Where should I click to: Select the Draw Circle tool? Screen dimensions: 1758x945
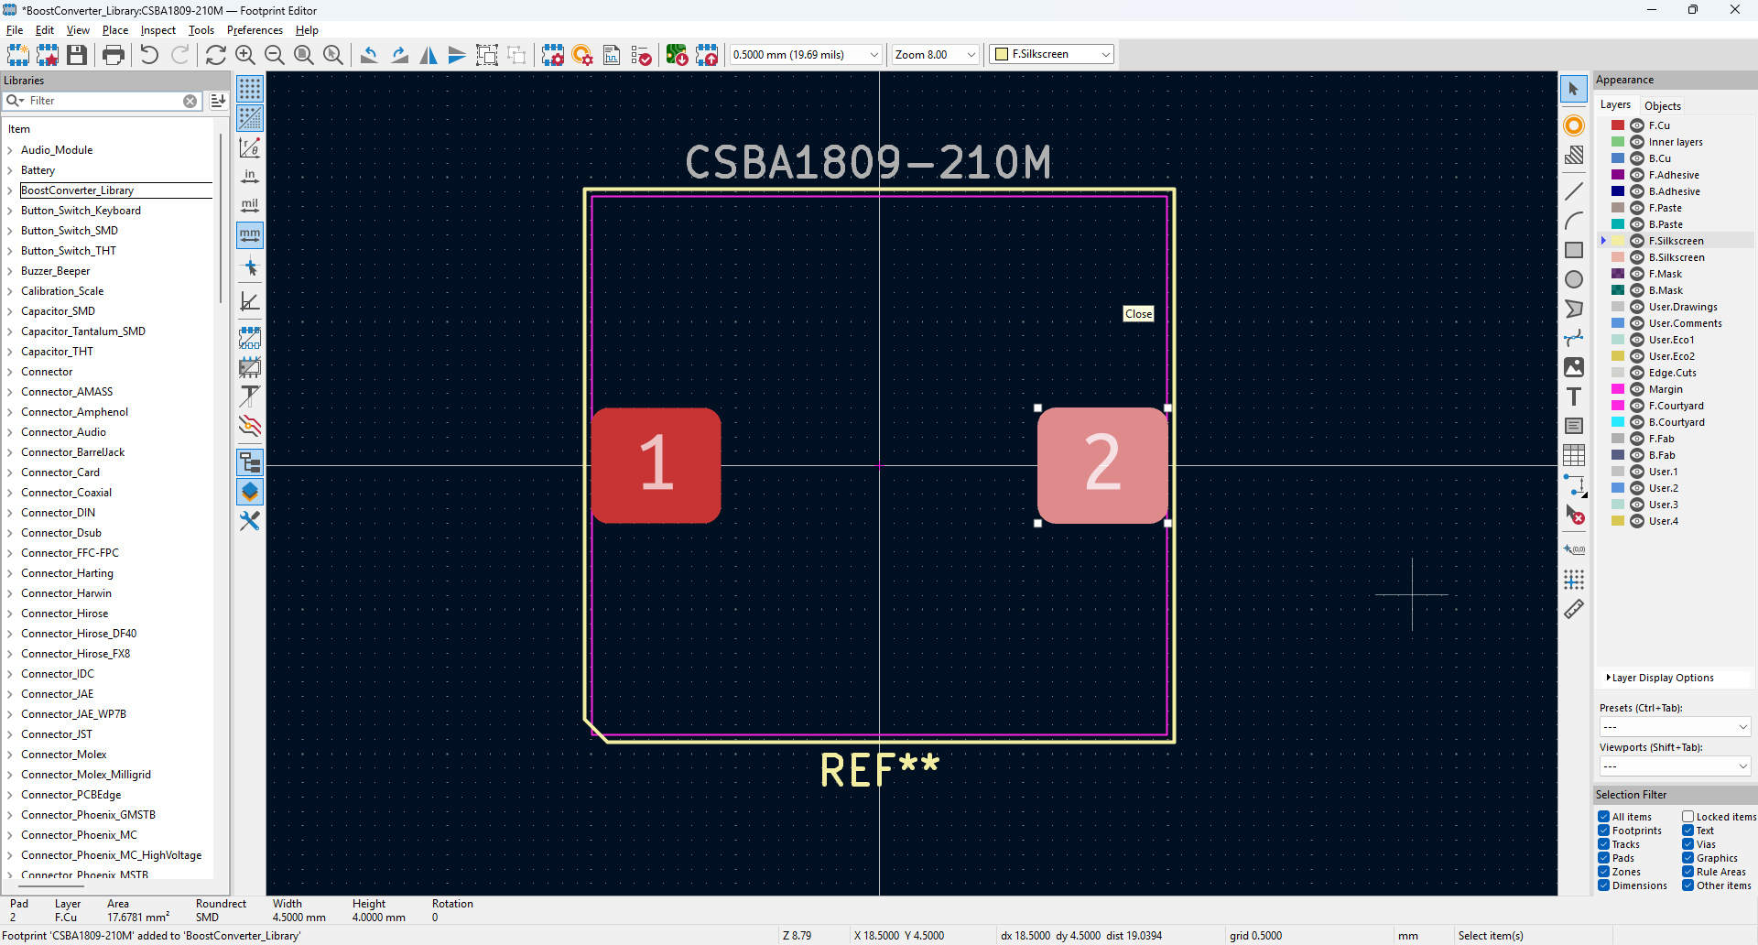pyautogui.click(x=1573, y=279)
